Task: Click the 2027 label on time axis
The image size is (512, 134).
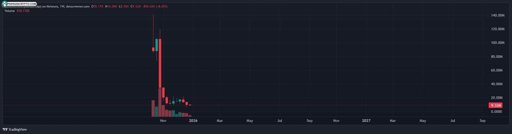Action: 366,121
